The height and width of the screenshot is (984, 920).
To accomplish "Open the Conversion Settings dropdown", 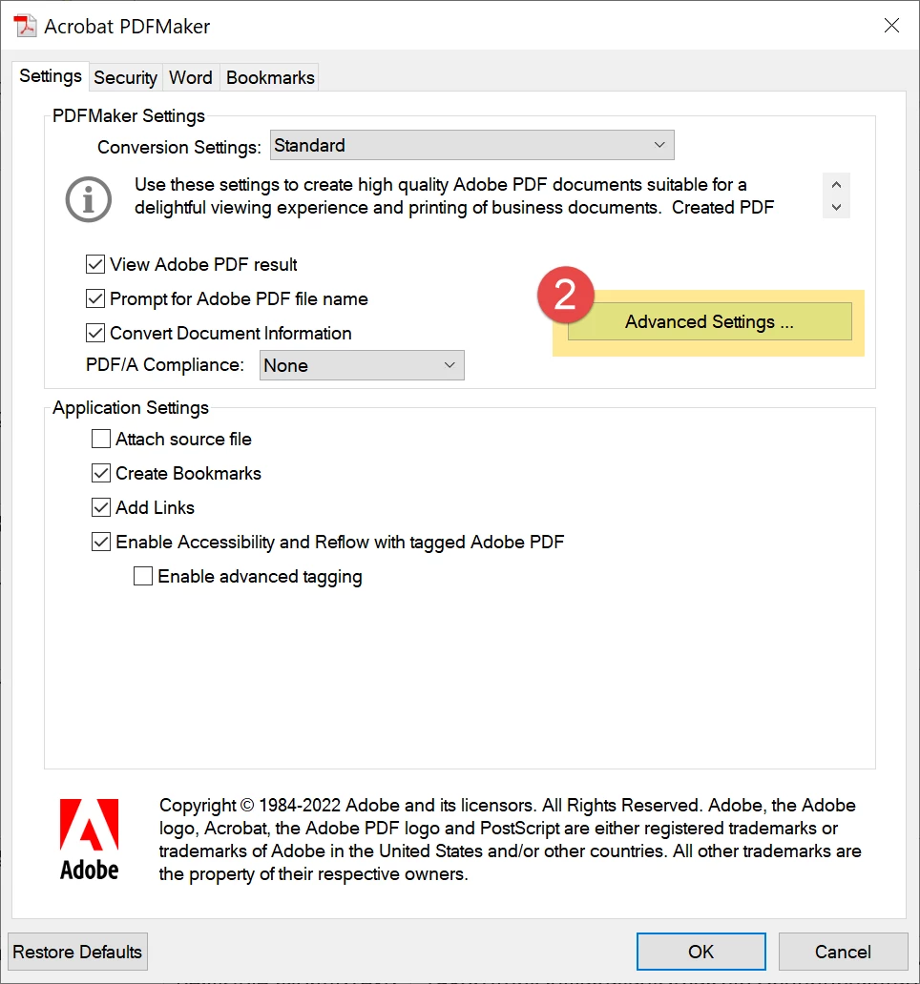I will pyautogui.click(x=472, y=145).
